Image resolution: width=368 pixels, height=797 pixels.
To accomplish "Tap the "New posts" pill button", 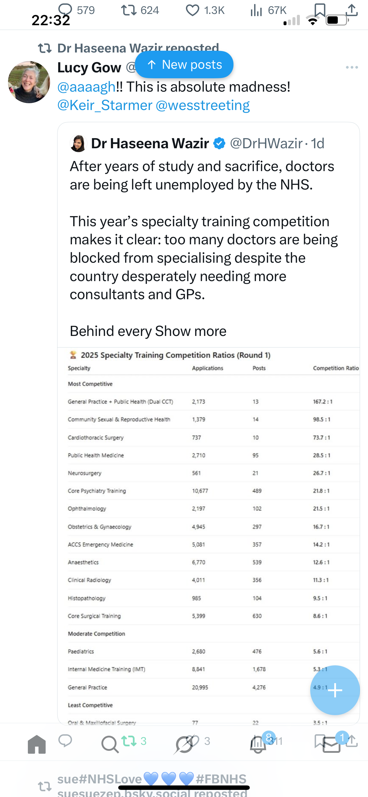I will click(184, 65).
